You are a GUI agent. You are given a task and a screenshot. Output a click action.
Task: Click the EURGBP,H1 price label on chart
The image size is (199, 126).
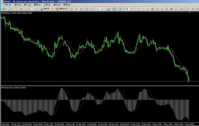(17, 13)
